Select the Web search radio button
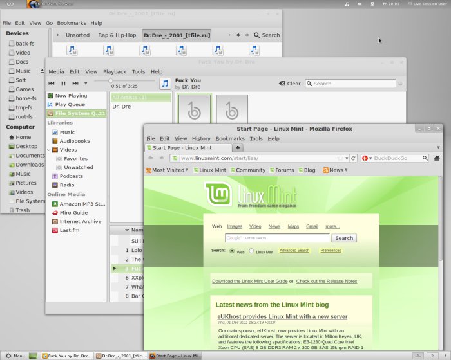451x360 pixels. pos(232,251)
